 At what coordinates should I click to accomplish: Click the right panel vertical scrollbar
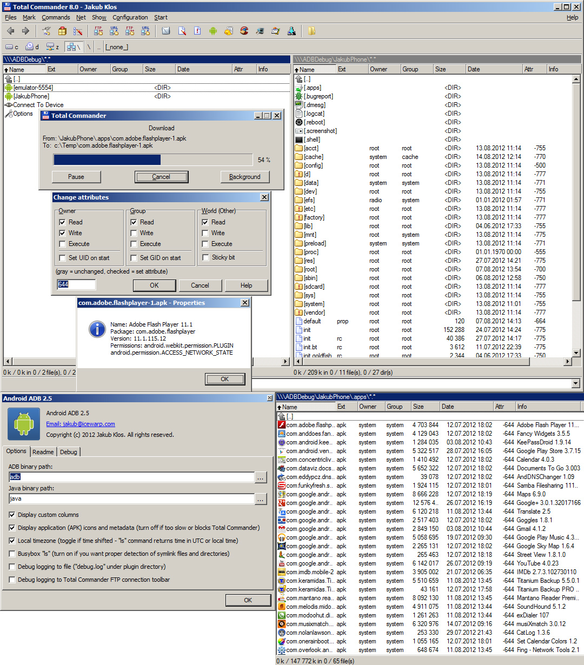[x=576, y=216]
